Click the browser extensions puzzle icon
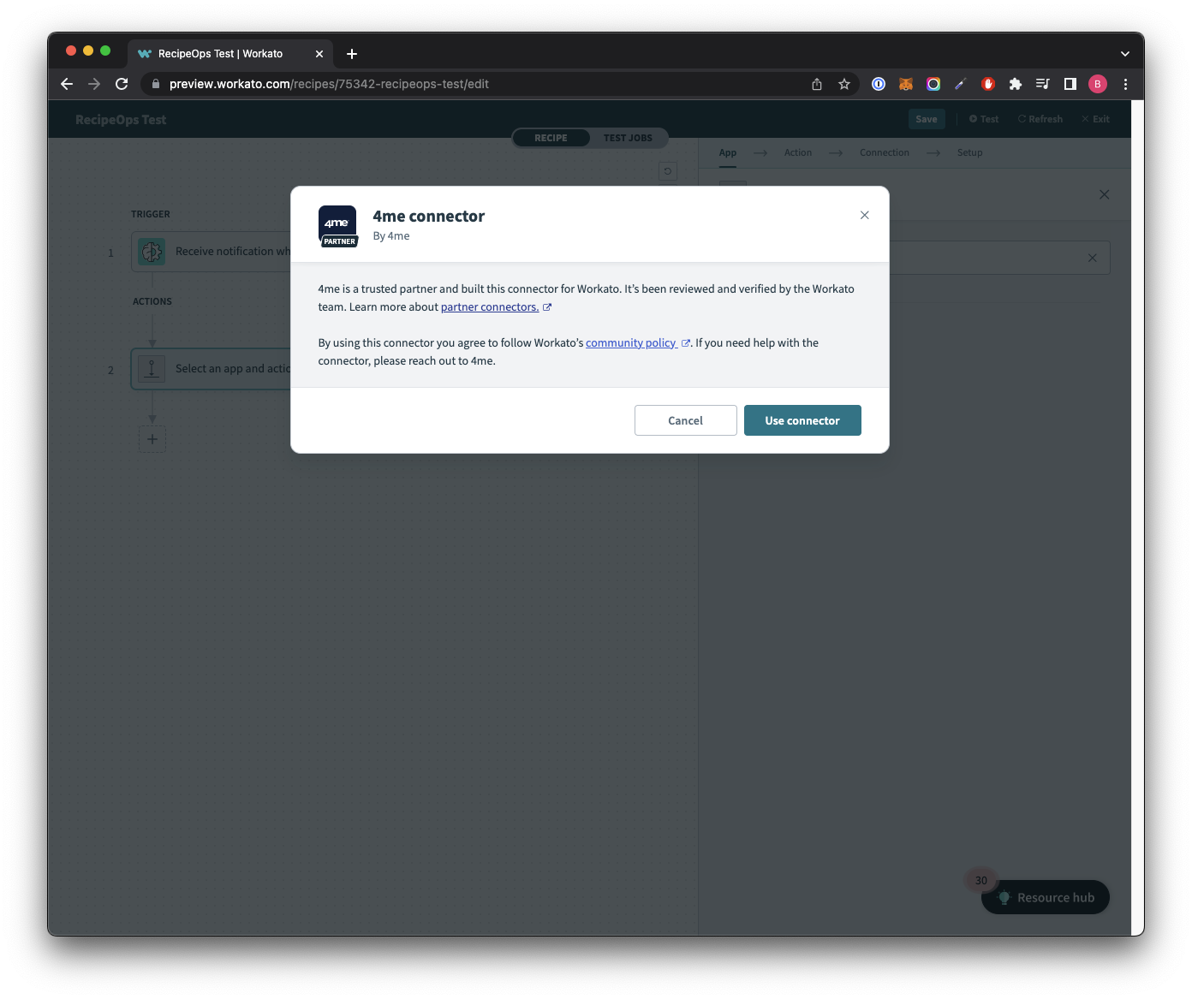 [x=1016, y=84]
